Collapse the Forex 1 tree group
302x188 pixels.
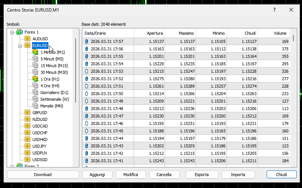pos(12,32)
